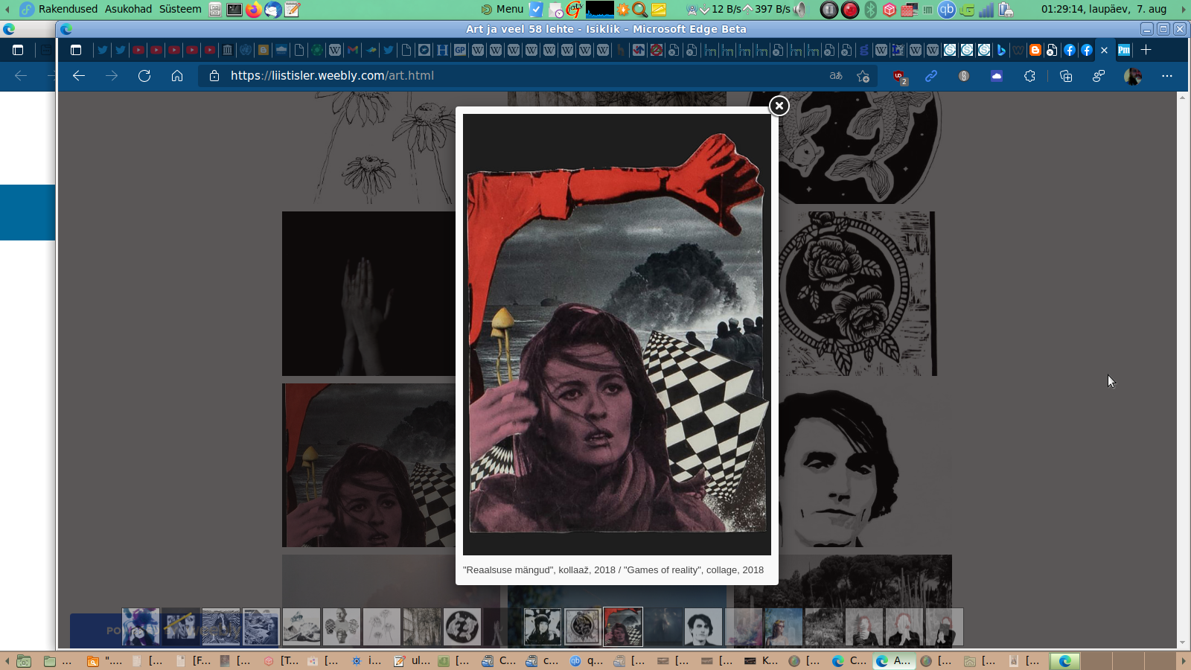1191x670 pixels.
Task: Open the black rose linocut image
Action: 856,293
